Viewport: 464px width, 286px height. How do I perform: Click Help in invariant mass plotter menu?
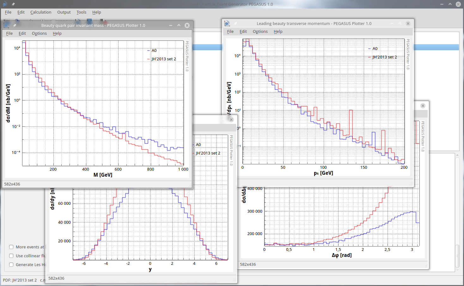tap(57, 33)
